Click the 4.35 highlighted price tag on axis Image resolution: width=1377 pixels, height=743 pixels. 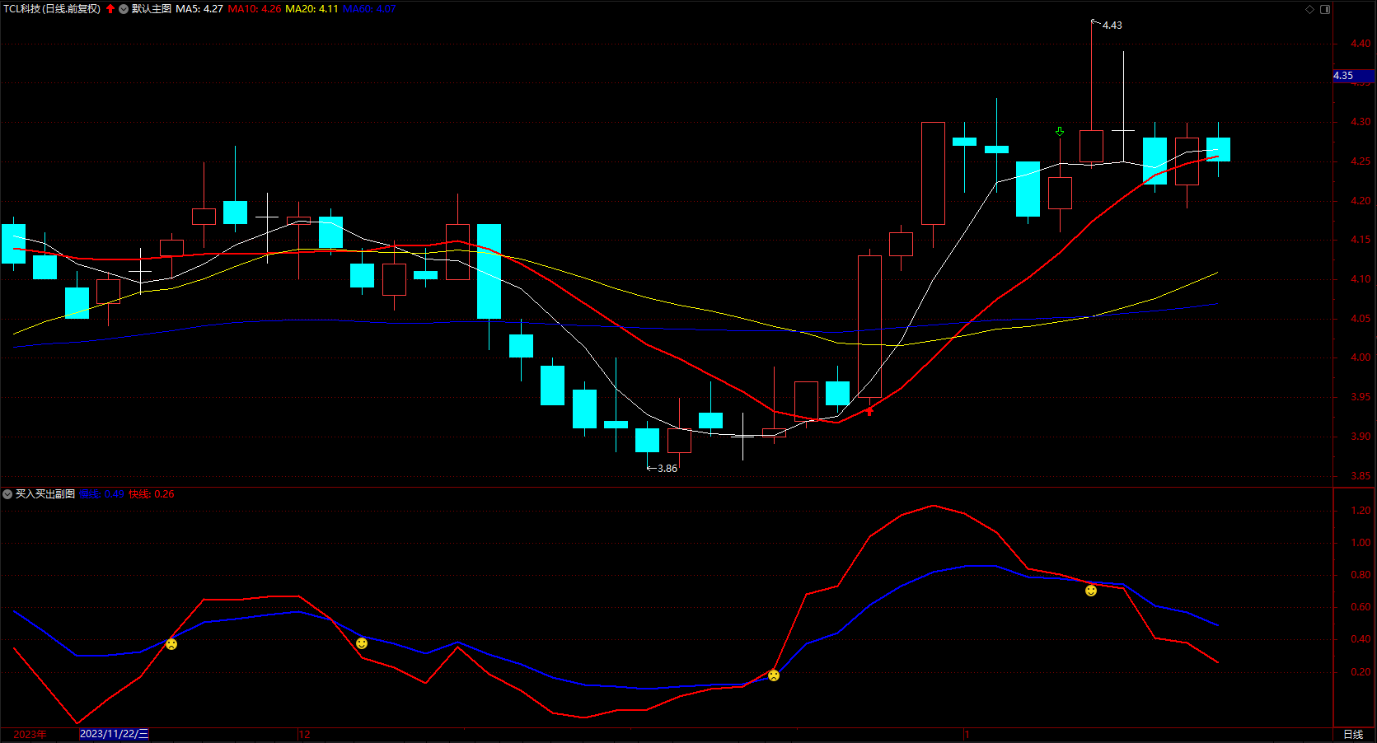1353,76
